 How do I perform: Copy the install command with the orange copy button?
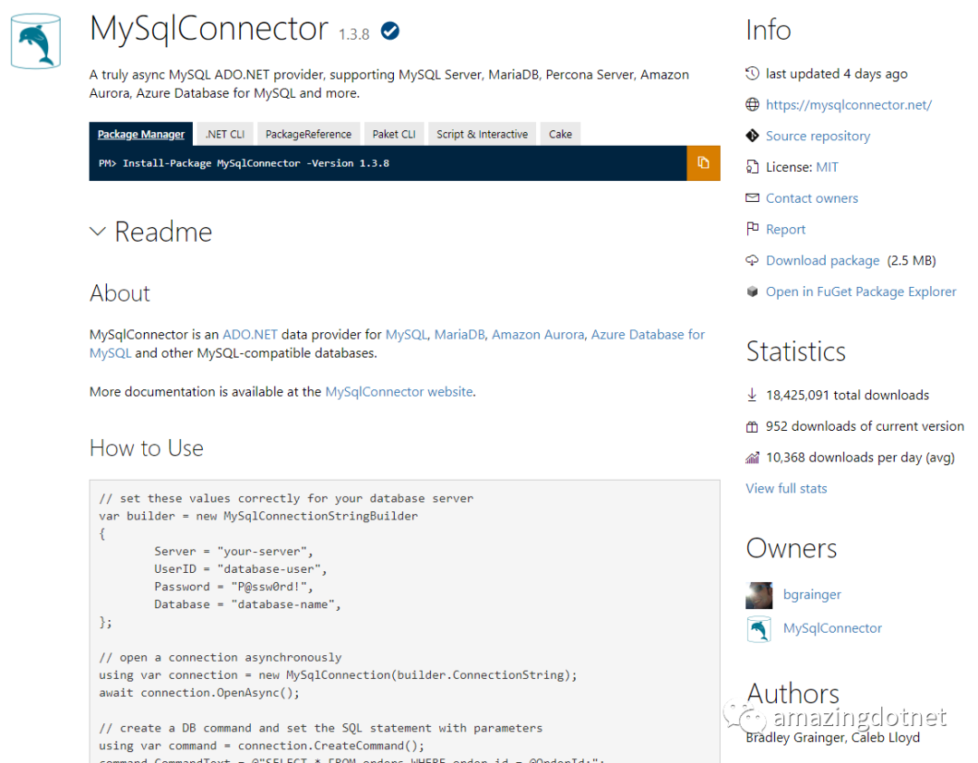(704, 163)
